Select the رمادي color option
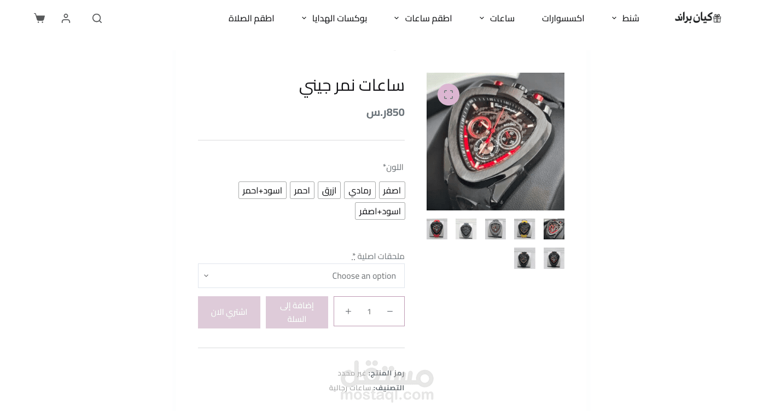 pyautogui.click(x=360, y=190)
